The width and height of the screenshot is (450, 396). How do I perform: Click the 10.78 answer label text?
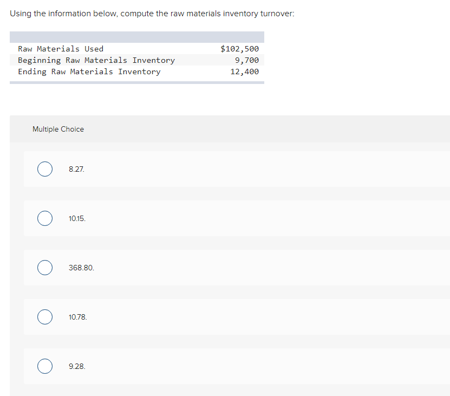click(x=77, y=317)
